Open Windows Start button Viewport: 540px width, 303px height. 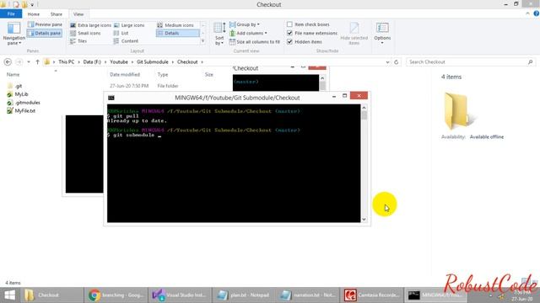(x=9, y=295)
